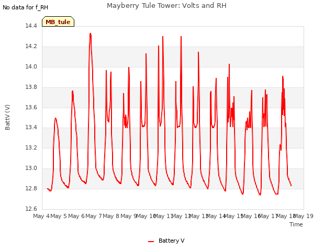Click the Time x-axis label
335x251 pixels.
[296, 224]
